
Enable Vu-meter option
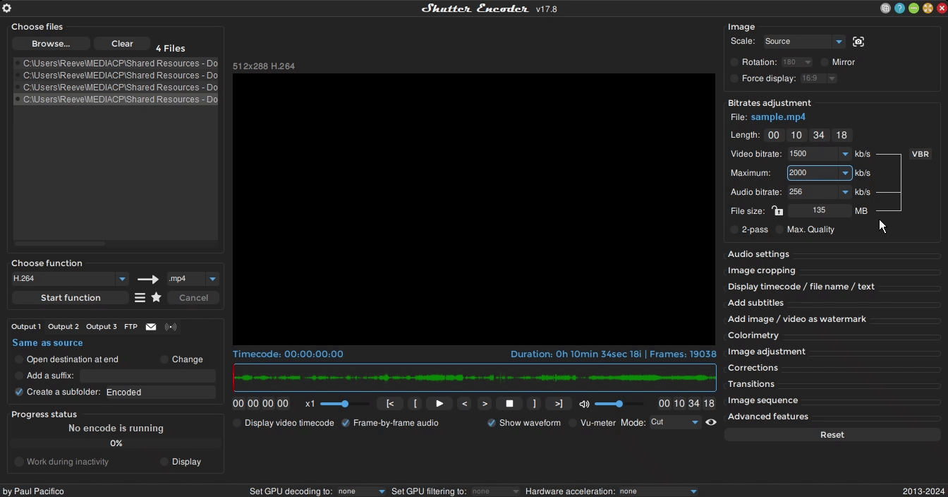[573, 423]
